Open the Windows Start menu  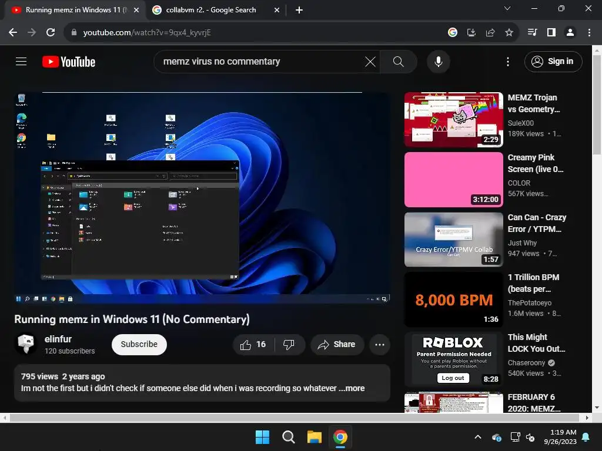[x=263, y=437]
